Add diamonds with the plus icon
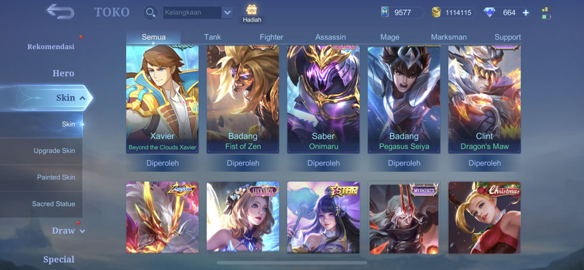The width and height of the screenshot is (584, 270). (x=525, y=13)
